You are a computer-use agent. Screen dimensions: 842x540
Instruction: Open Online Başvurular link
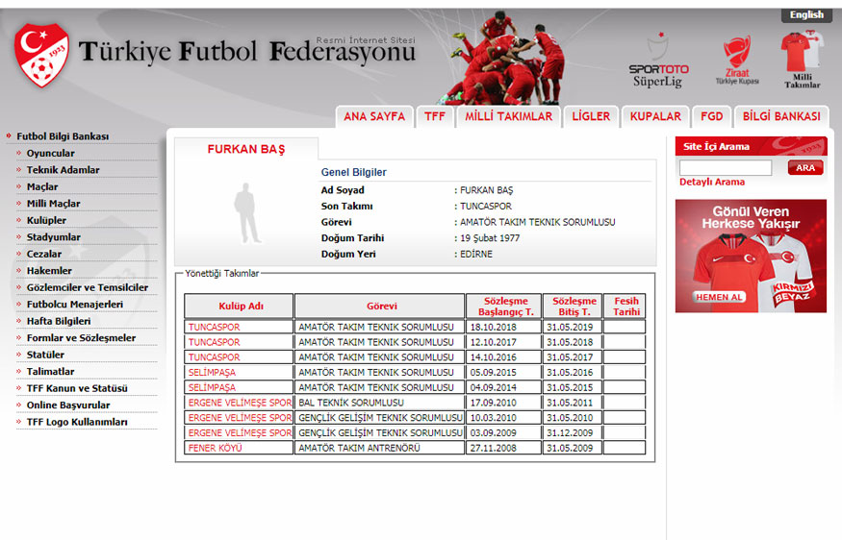point(68,405)
